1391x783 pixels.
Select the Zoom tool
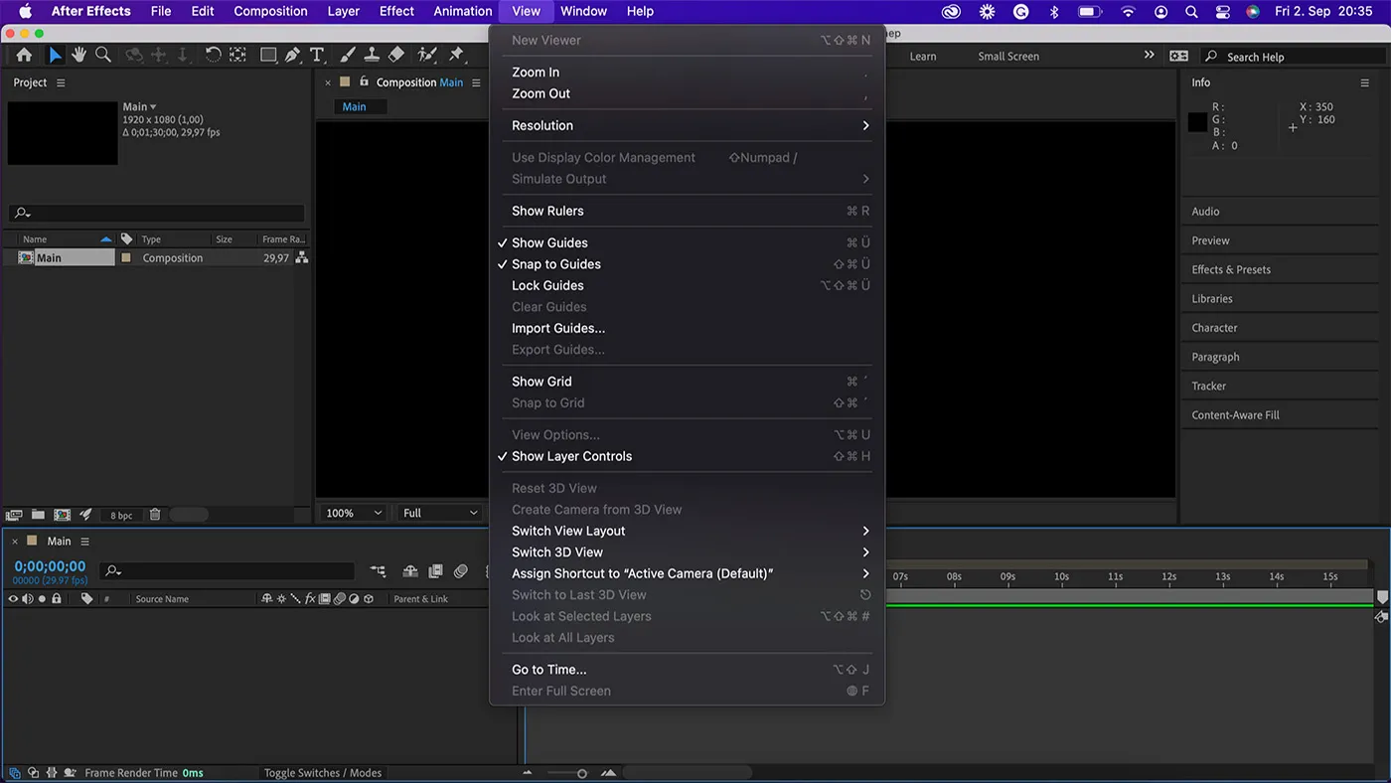[102, 55]
